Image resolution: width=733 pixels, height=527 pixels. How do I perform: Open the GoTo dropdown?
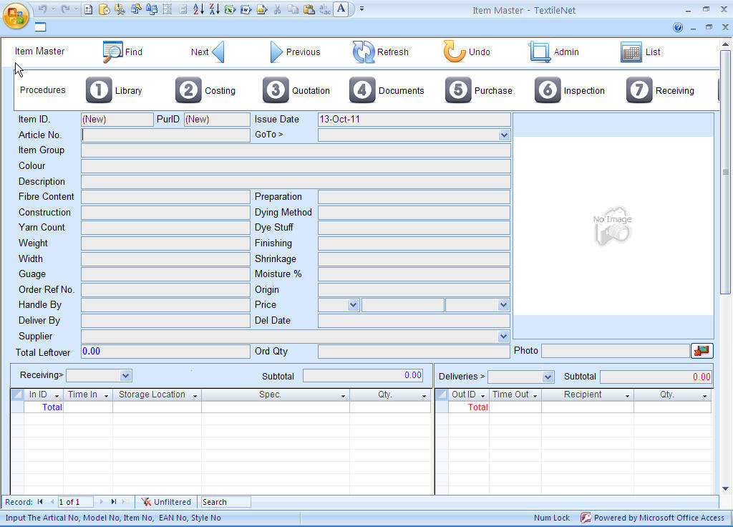tap(505, 135)
